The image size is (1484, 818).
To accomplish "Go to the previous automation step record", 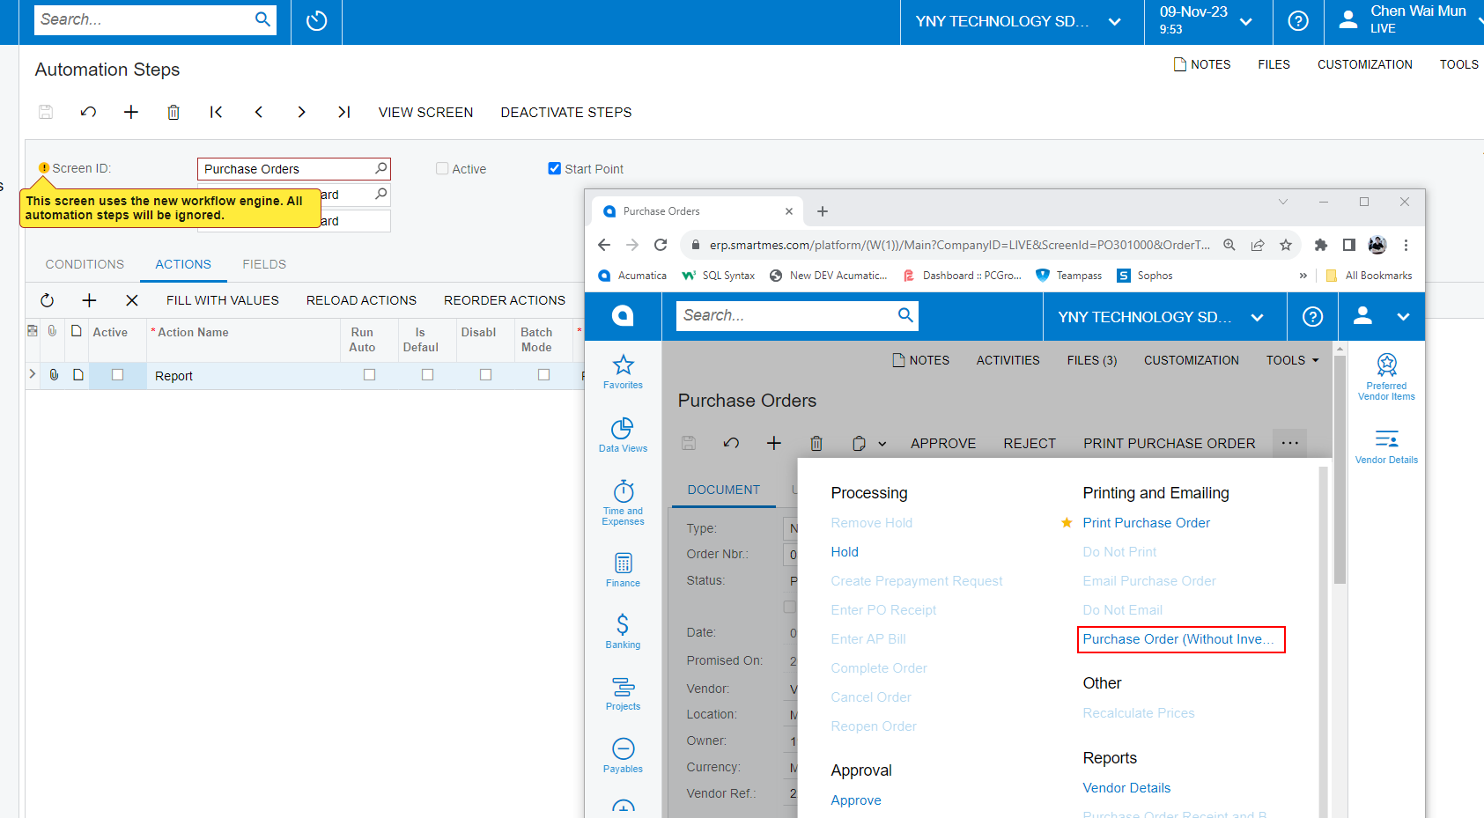I will click(259, 112).
